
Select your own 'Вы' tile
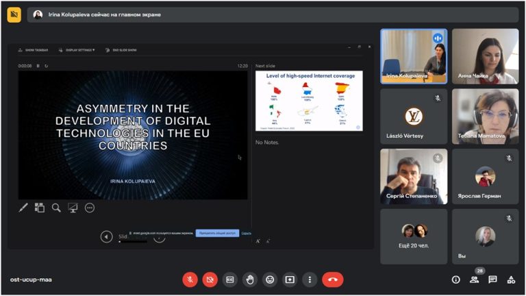point(485,236)
